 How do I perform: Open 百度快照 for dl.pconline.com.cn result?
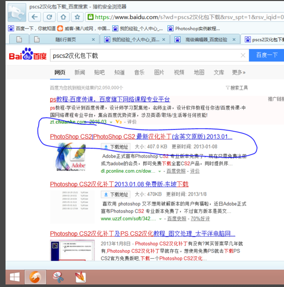click(176, 171)
